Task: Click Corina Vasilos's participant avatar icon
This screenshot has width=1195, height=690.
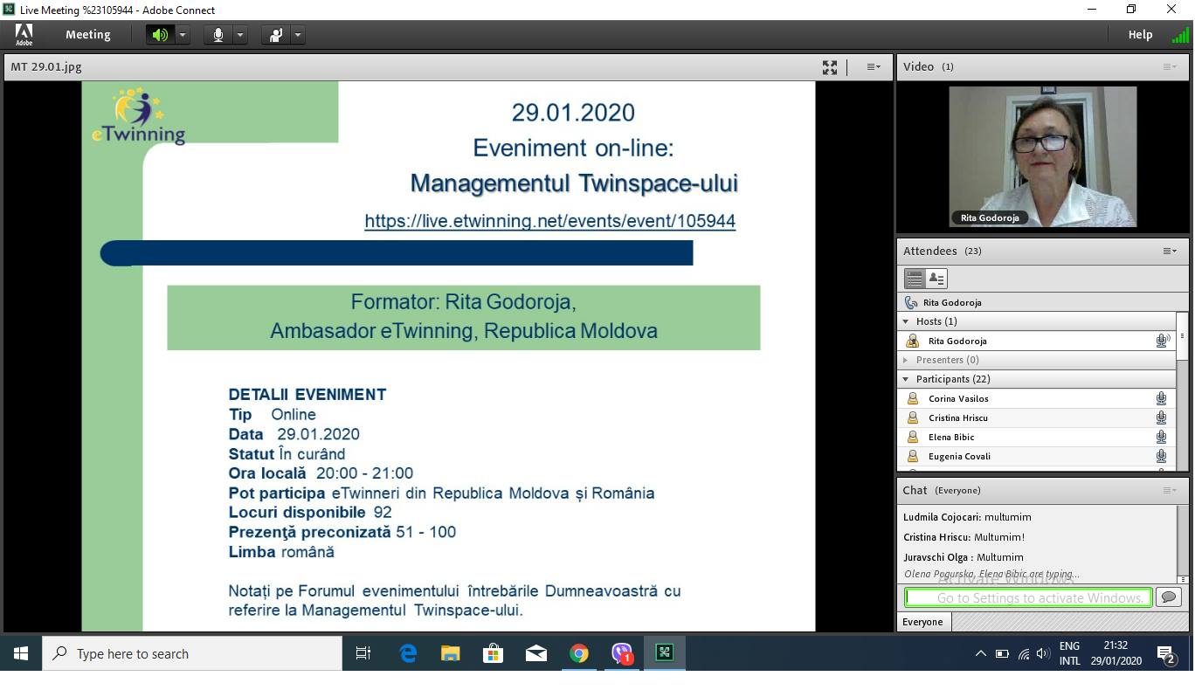Action: tap(913, 398)
